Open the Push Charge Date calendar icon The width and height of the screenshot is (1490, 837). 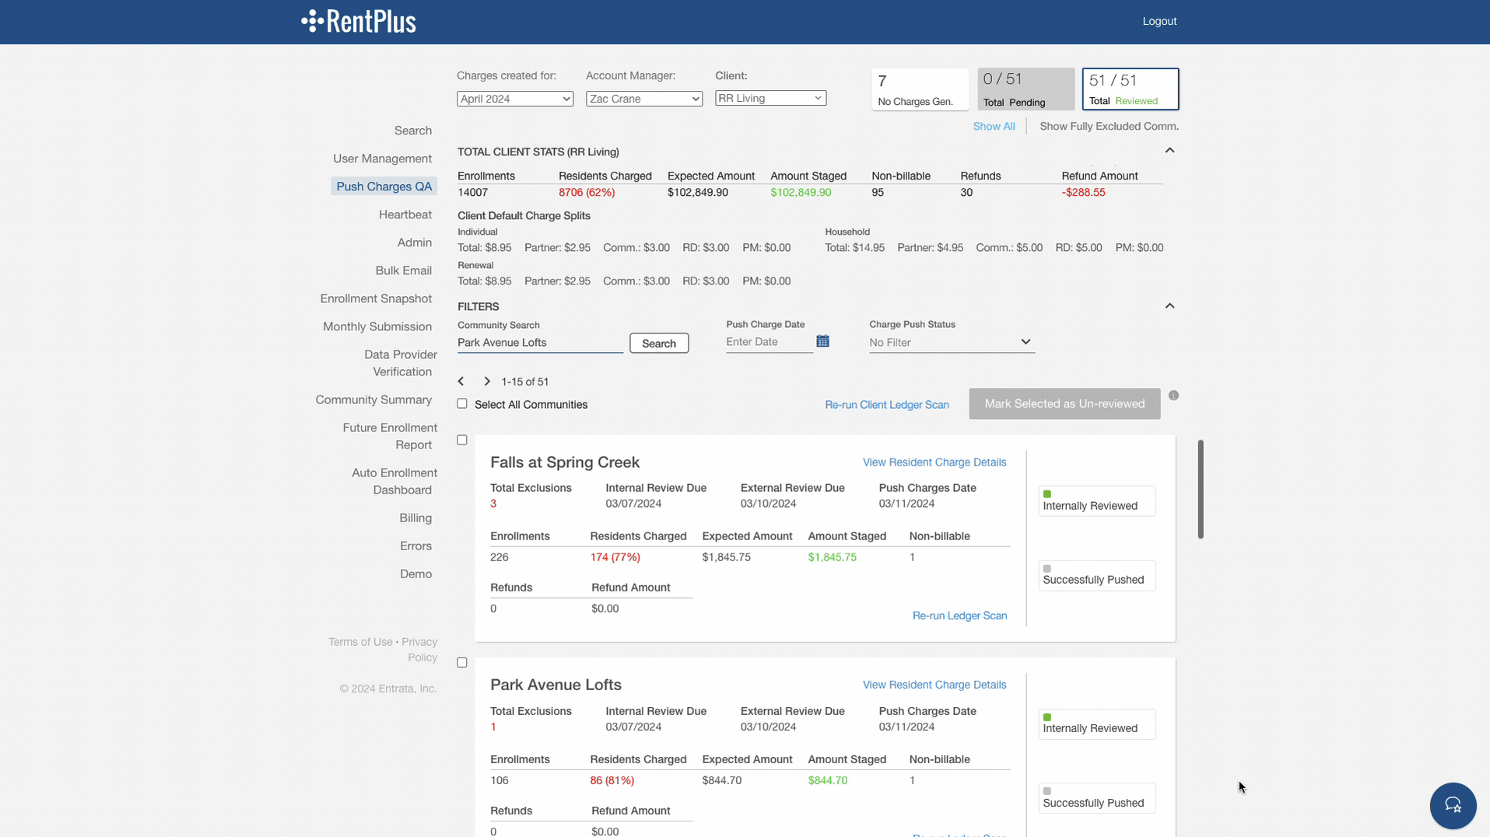(822, 341)
